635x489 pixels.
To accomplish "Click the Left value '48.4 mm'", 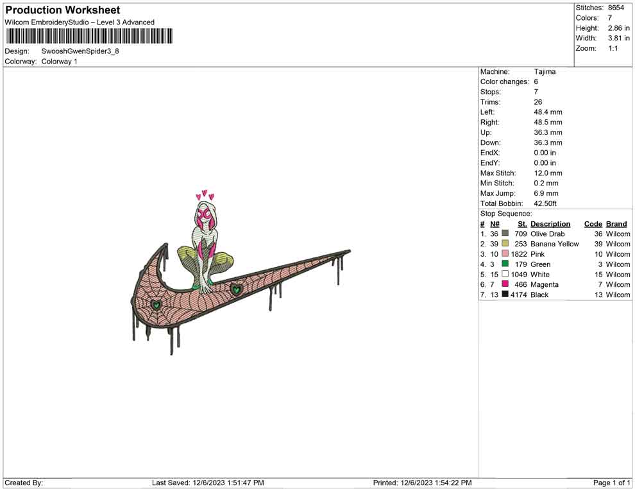I will pyautogui.click(x=548, y=112).
